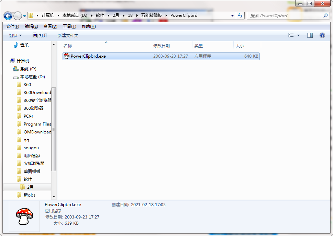The image size is (333, 236).
Task: Sort by the 大小 column header
Action: point(247,46)
